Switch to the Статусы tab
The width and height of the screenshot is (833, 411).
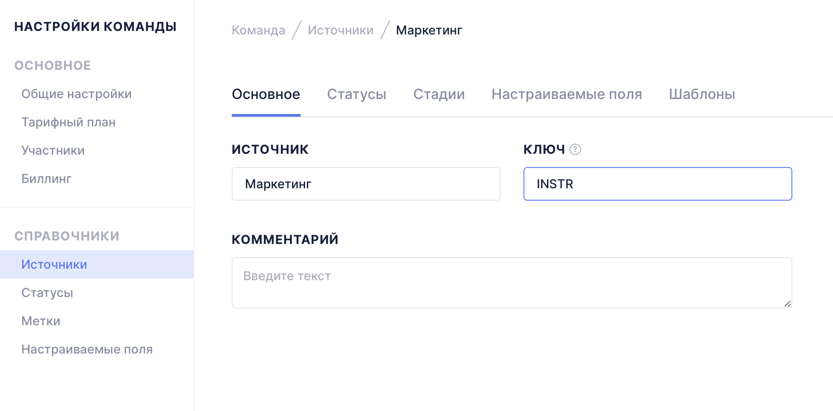pos(356,94)
